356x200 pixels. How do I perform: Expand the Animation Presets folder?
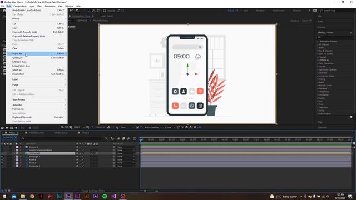318,41
